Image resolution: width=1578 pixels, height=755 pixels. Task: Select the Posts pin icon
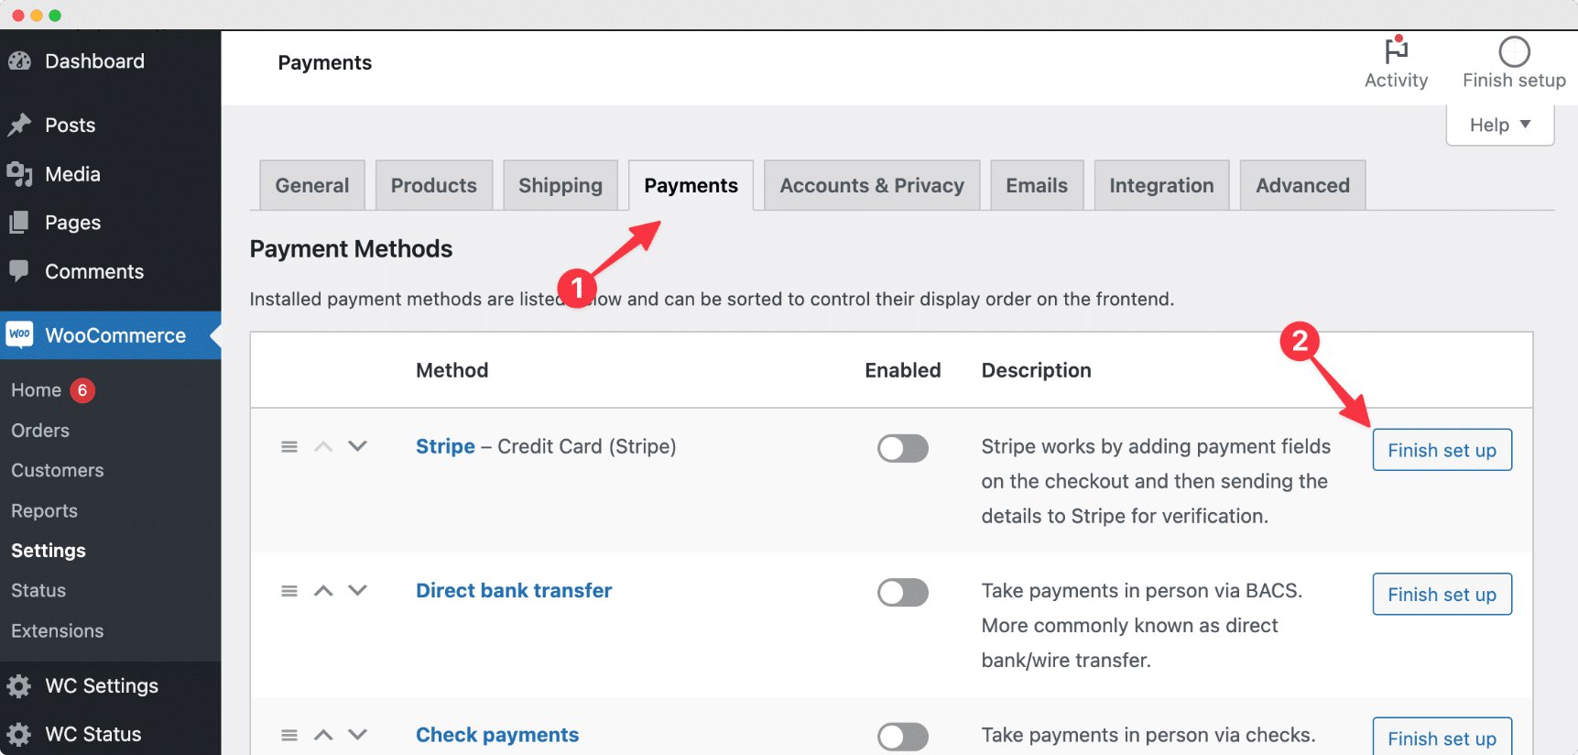click(x=20, y=125)
